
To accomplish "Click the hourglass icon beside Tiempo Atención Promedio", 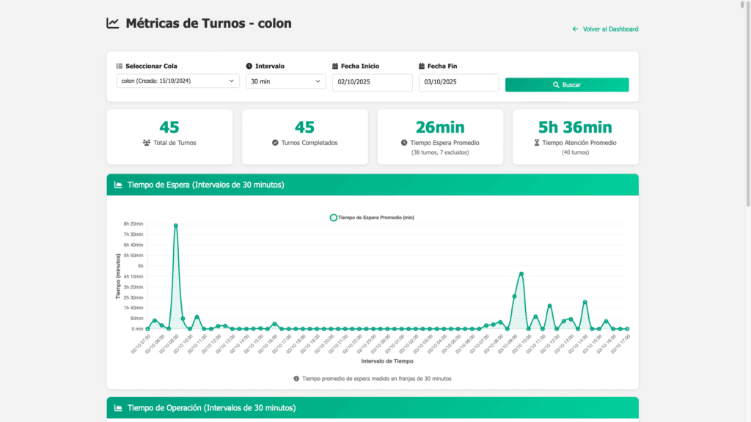I will coord(538,143).
